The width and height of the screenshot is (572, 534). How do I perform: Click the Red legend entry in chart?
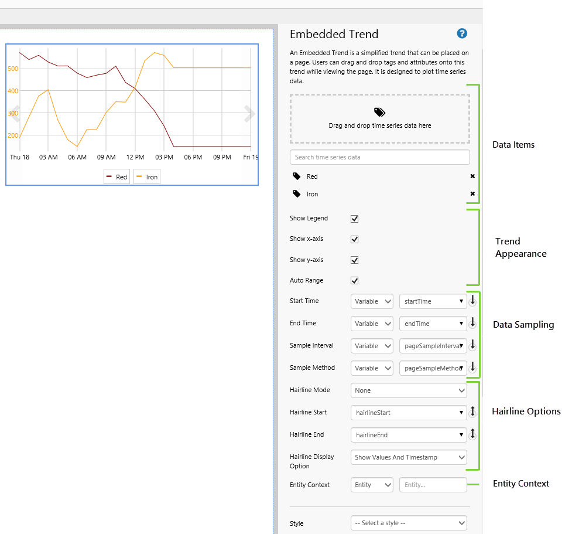[117, 177]
